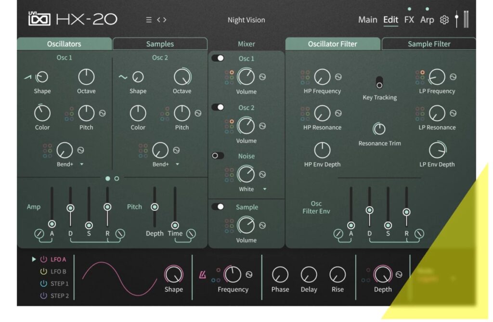This screenshot has height=322, width=493.
Task: Open Noise volume modulation icon
Action: point(262,175)
